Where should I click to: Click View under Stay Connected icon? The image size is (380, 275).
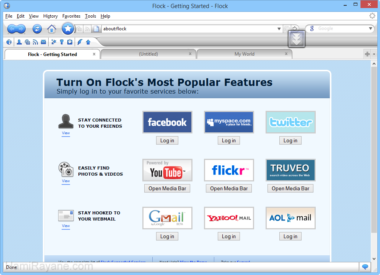66,133
